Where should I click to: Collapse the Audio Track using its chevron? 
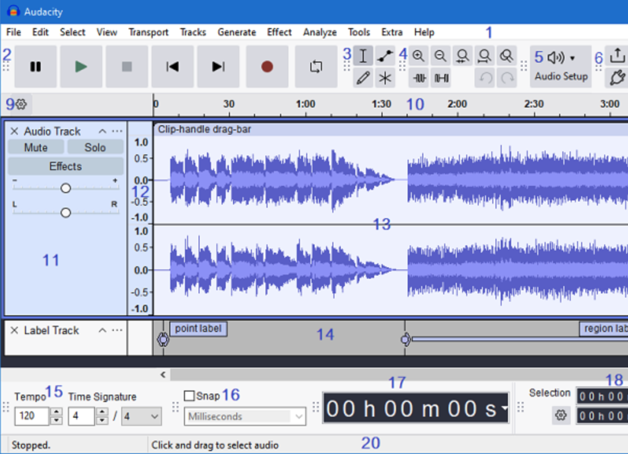click(102, 131)
